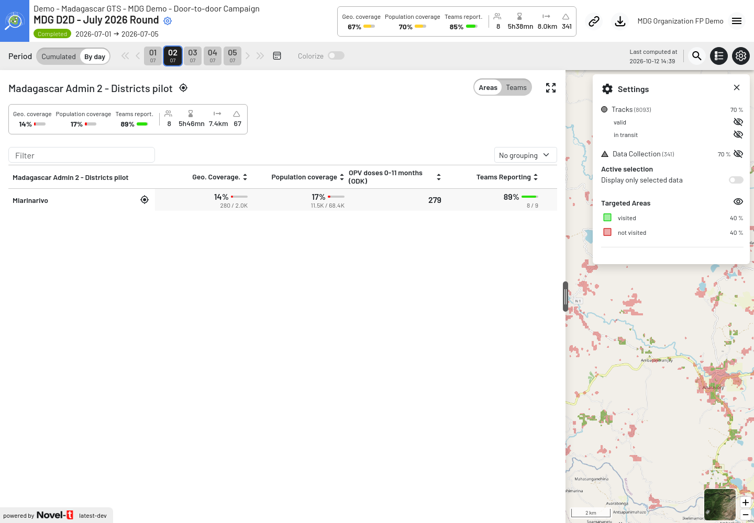
Task: Close the Settings panel
Action: (737, 87)
